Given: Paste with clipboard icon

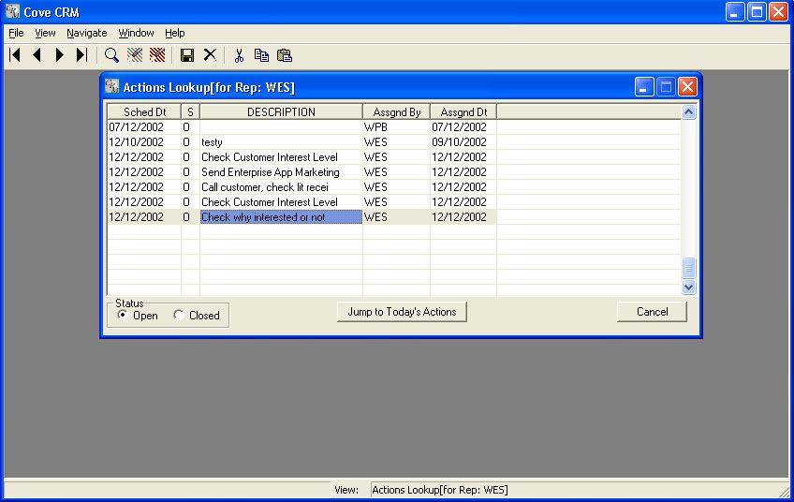Looking at the screenshot, I should click(285, 54).
